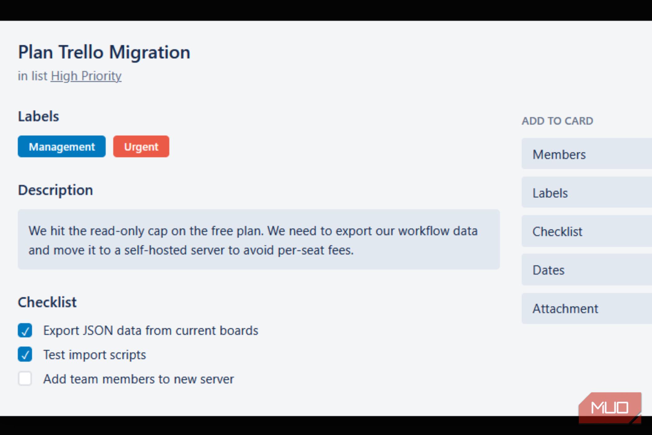The image size is (652, 435).
Task: Edit the card description text box
Action: pyautogui.click(x=259, y=240)
